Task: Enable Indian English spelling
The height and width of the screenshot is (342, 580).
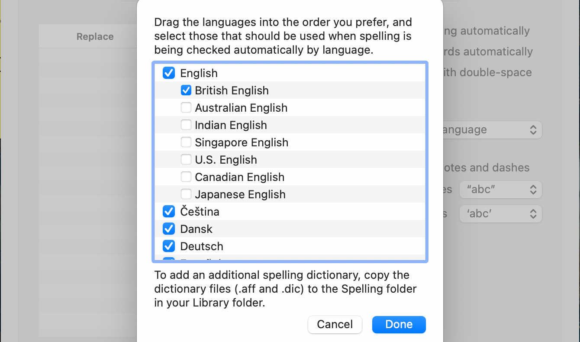Action: tap(186, 125)
